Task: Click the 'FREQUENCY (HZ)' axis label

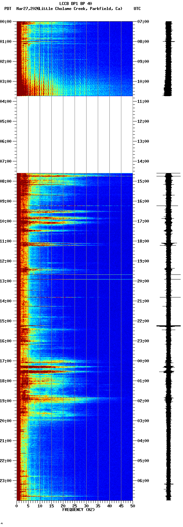Action: 79,510
